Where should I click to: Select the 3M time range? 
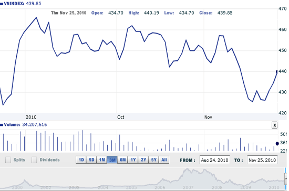[x=112, y=160]
